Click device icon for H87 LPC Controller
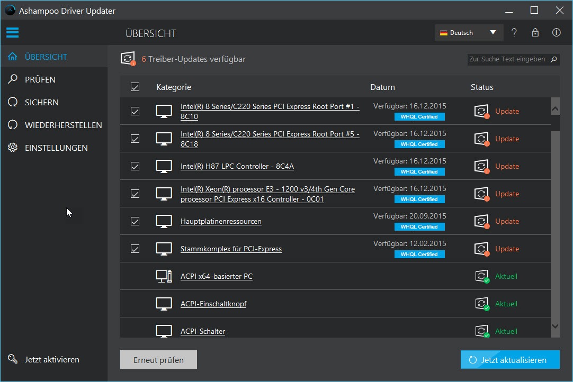 click(x=164, y=166)
